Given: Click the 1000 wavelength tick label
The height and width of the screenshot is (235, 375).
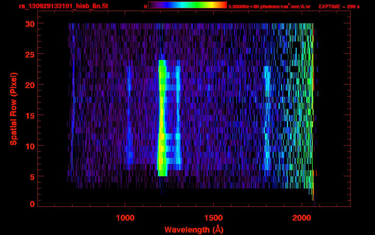Looking at the screenshot, I should tap(125, 218).
